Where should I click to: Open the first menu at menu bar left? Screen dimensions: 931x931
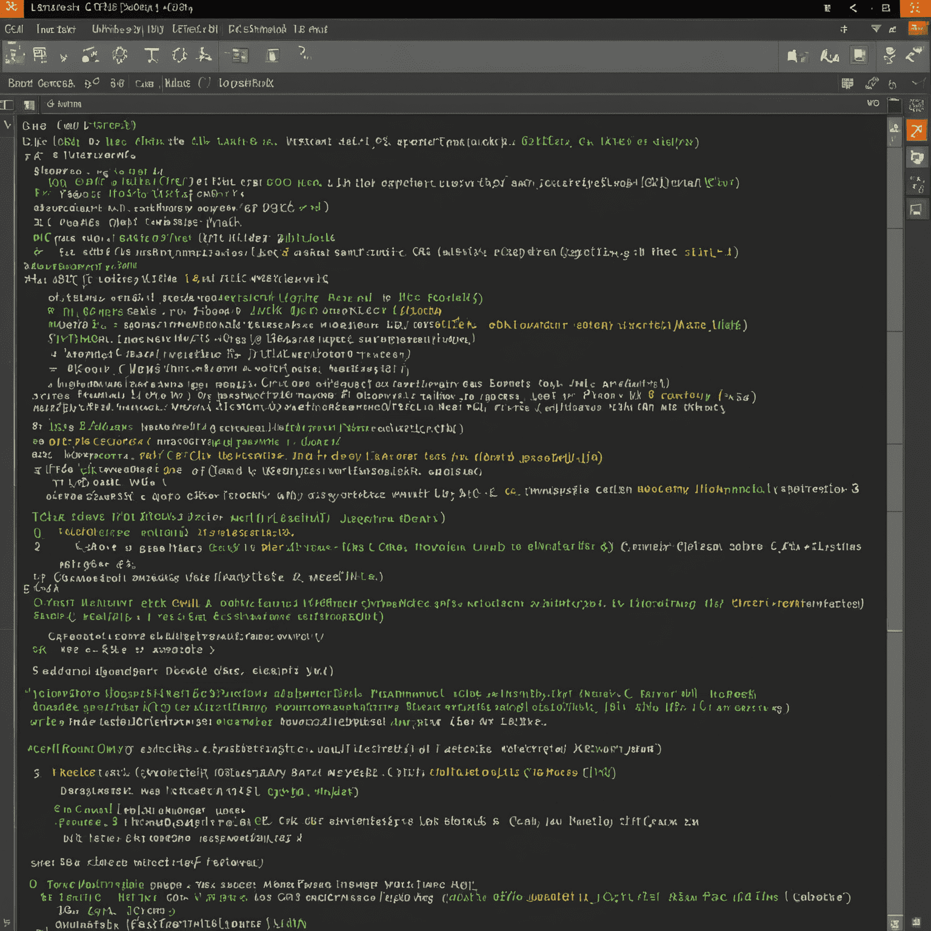coord(13,29)
